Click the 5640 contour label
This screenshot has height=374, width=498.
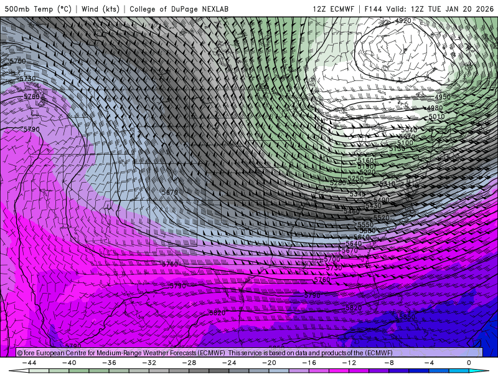[354, 243]
